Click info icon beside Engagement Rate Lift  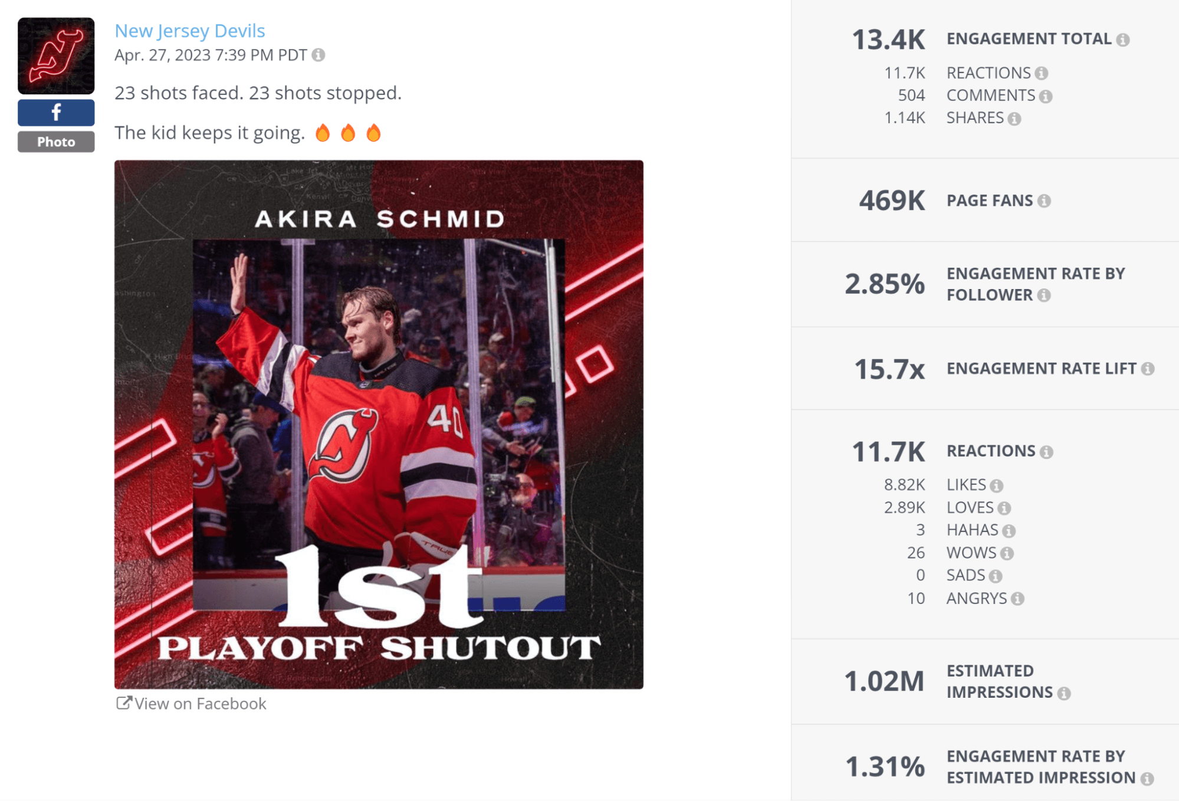click(x=1147, y=369)
